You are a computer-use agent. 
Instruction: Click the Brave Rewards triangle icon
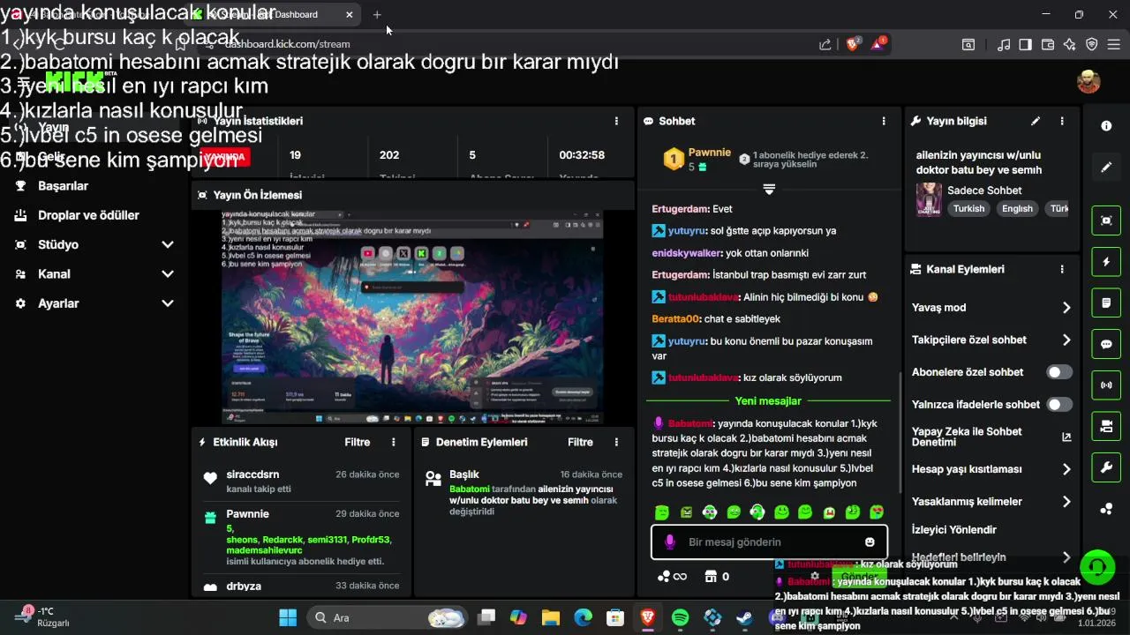click(x=878, y=43)
